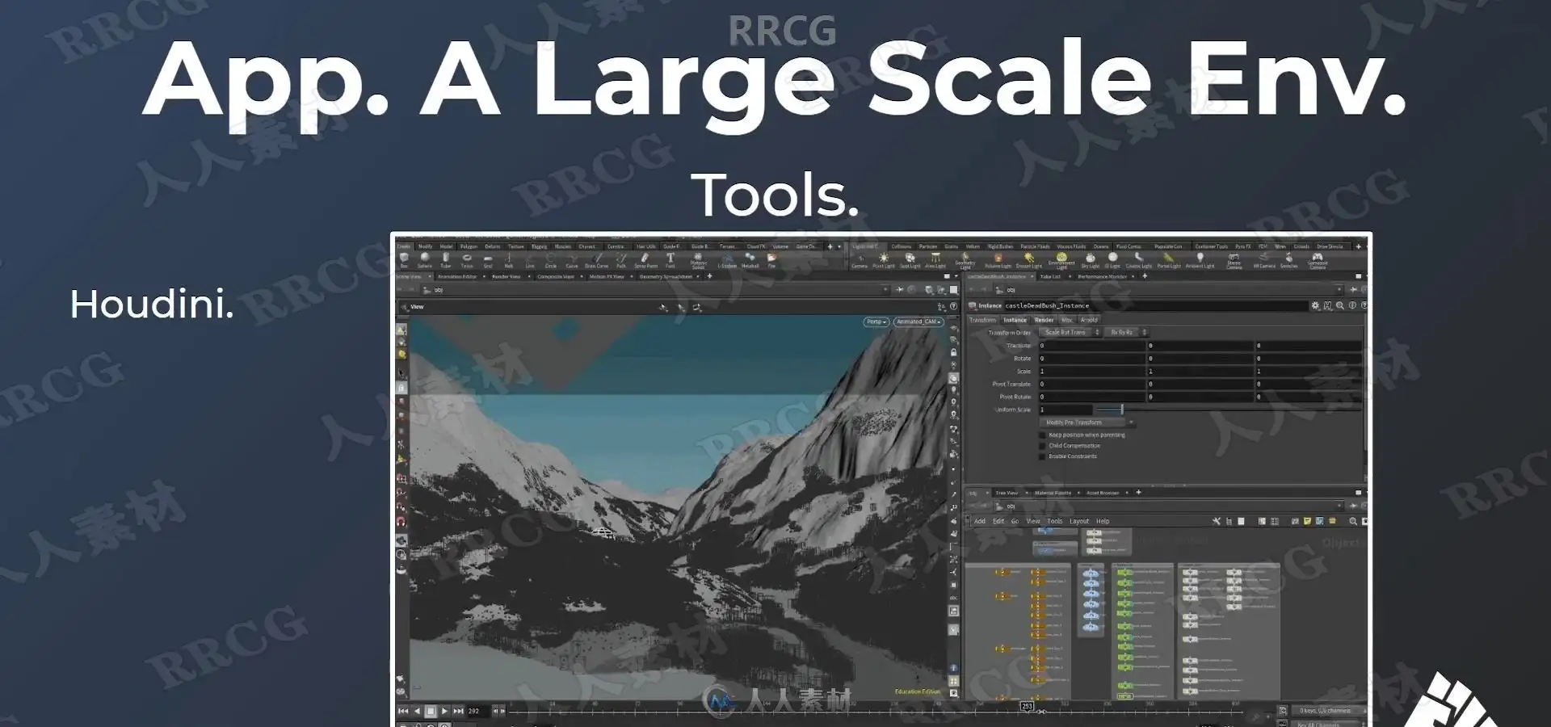Select the Font shelf tool

coord(670,260)
